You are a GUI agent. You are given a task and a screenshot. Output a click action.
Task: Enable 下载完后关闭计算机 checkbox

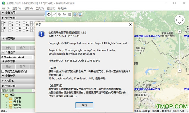click(x=3, y=71)
